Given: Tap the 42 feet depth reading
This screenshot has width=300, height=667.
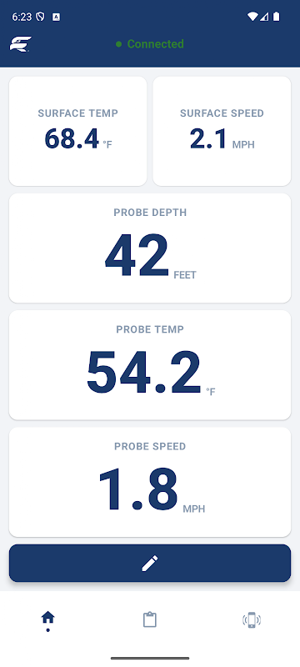Looking at the screenshot, I should 151,257.
